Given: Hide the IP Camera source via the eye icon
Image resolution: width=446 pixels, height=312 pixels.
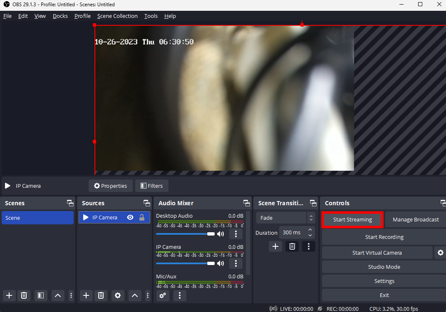Looking at the screenshot, I should pos(130,217).
